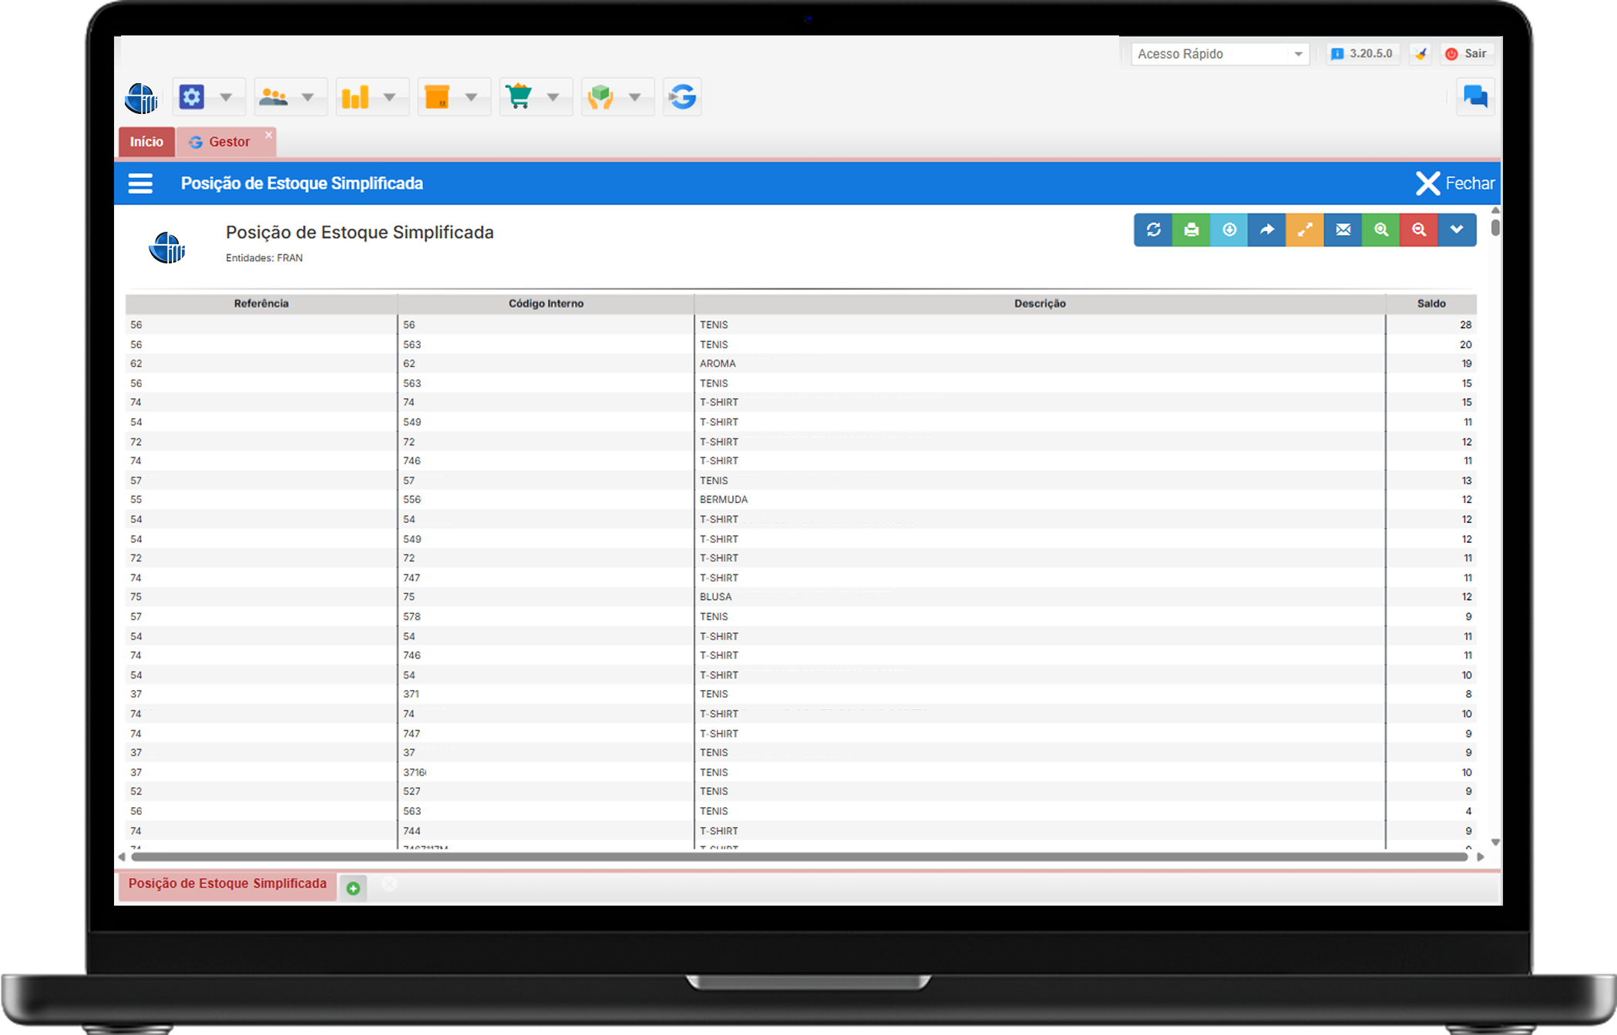Expand the settings gear menu arrow
Screen dimensions: 1617x1035
coord(226,97)
